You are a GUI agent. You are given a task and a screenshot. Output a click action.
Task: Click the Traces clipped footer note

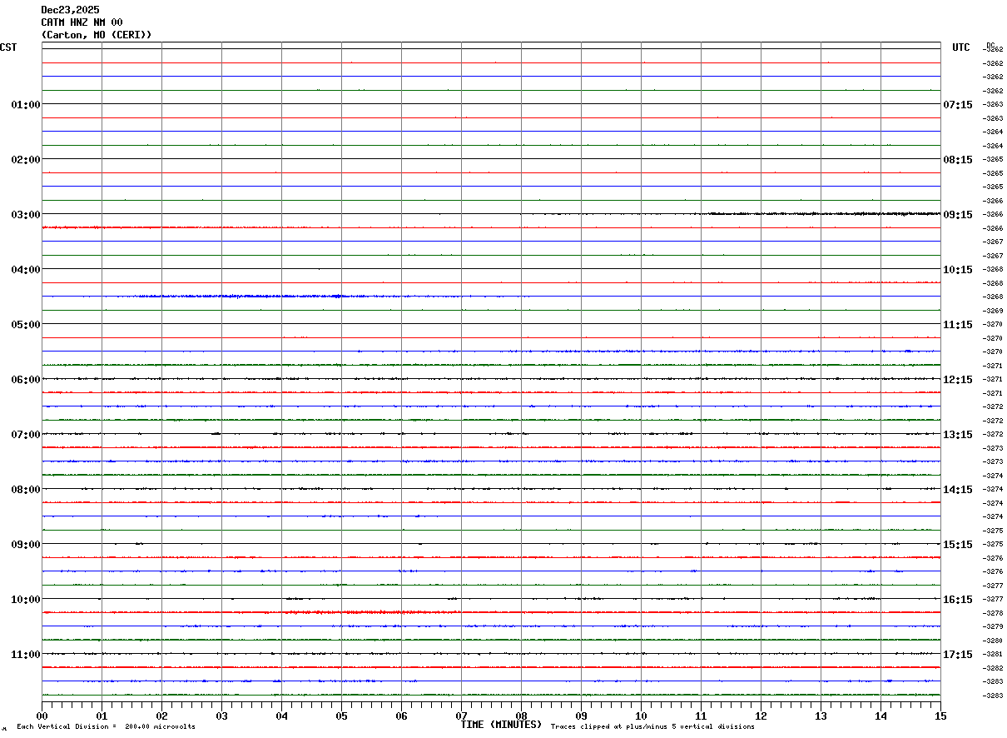(x=652, y=727)
